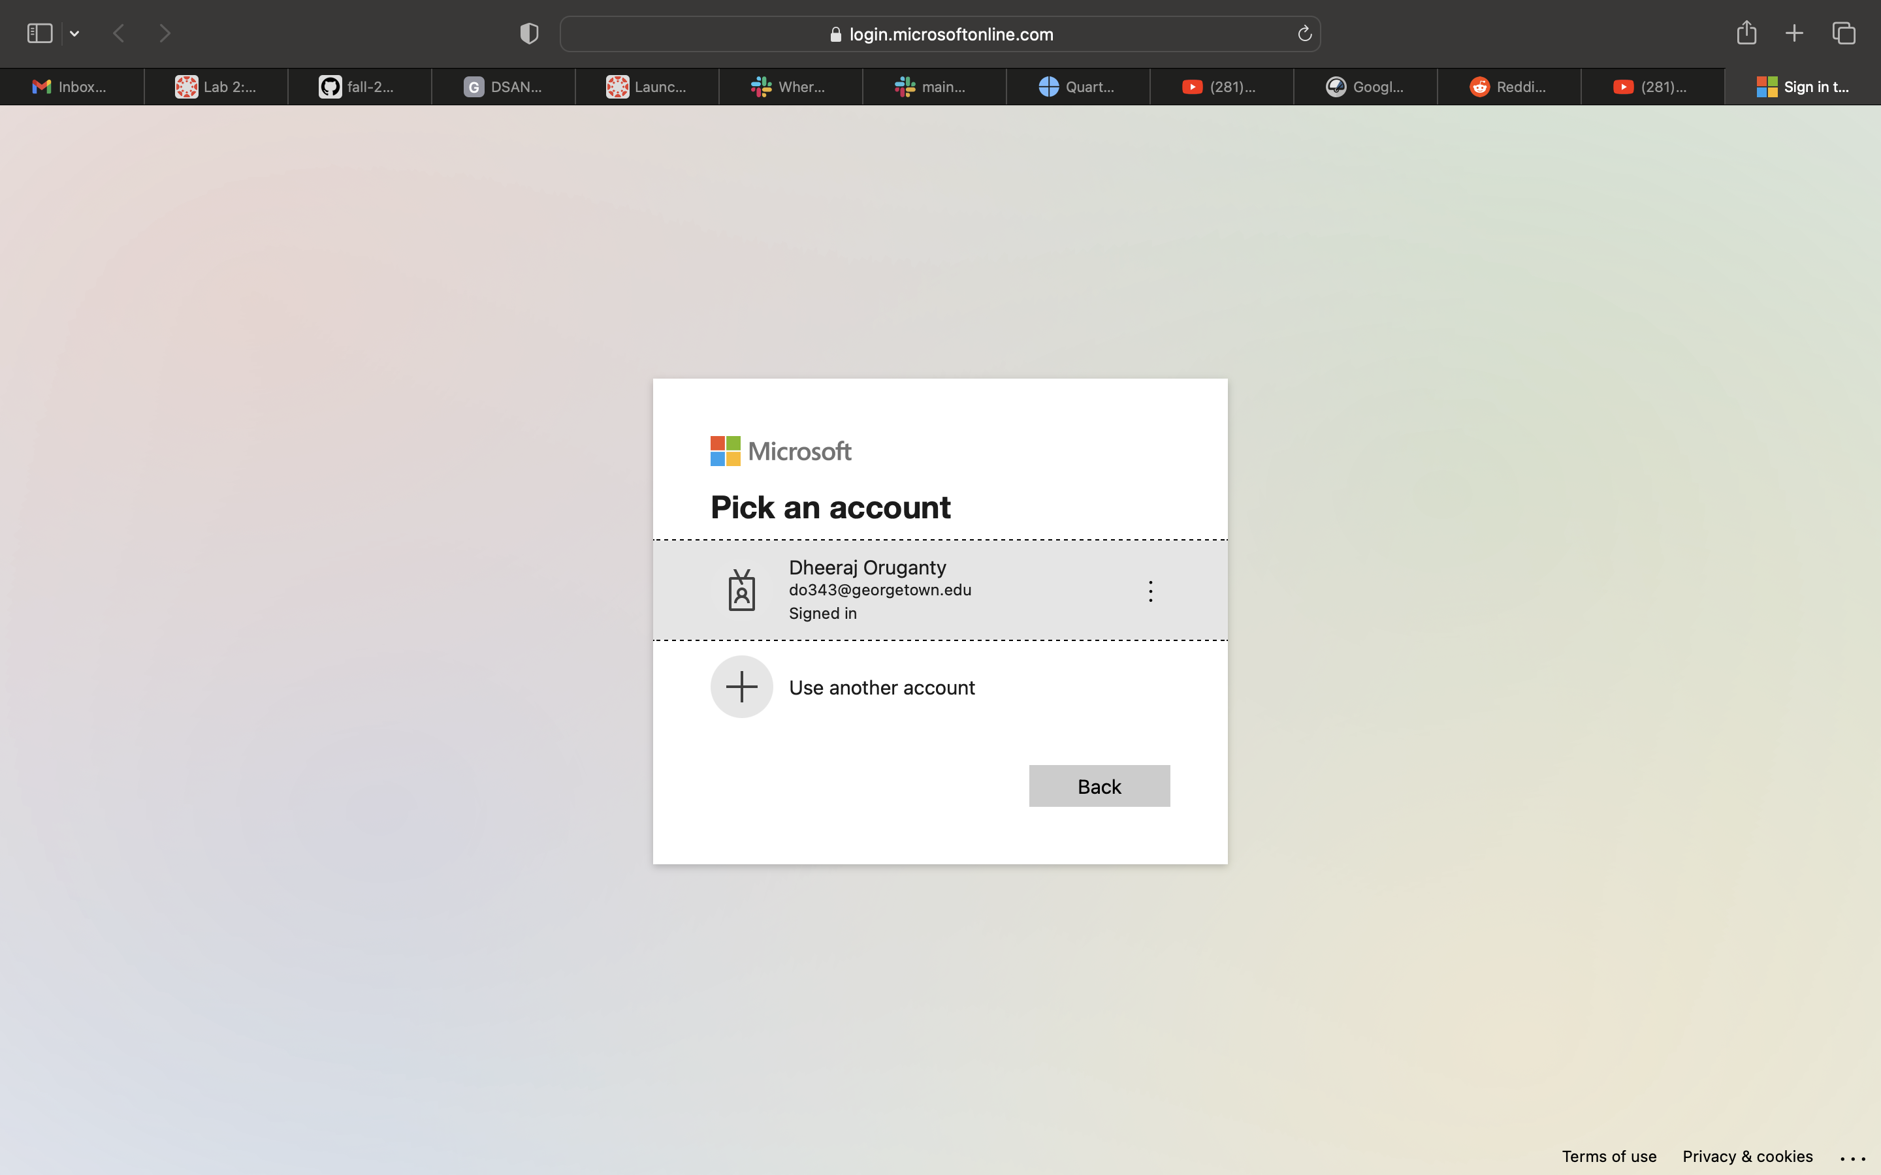Switch to the Launc... tab

(x=647, y=87)
